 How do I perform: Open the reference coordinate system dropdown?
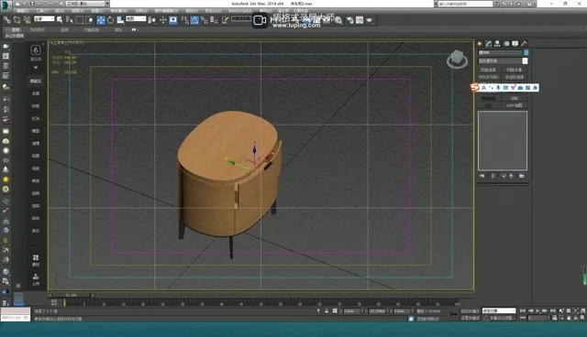click(x=136, y=18)
